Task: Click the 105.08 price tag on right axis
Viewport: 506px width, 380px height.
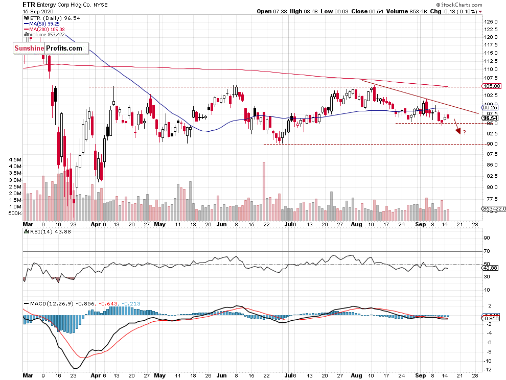Action: click(492, 86)
